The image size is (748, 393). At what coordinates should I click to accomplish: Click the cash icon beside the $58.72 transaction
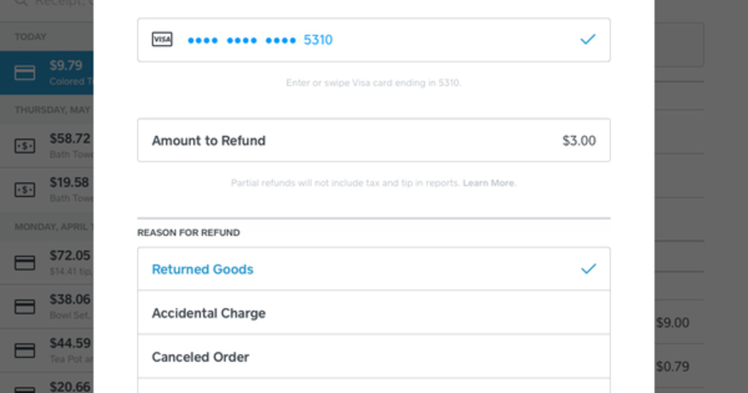coord(24,145)
